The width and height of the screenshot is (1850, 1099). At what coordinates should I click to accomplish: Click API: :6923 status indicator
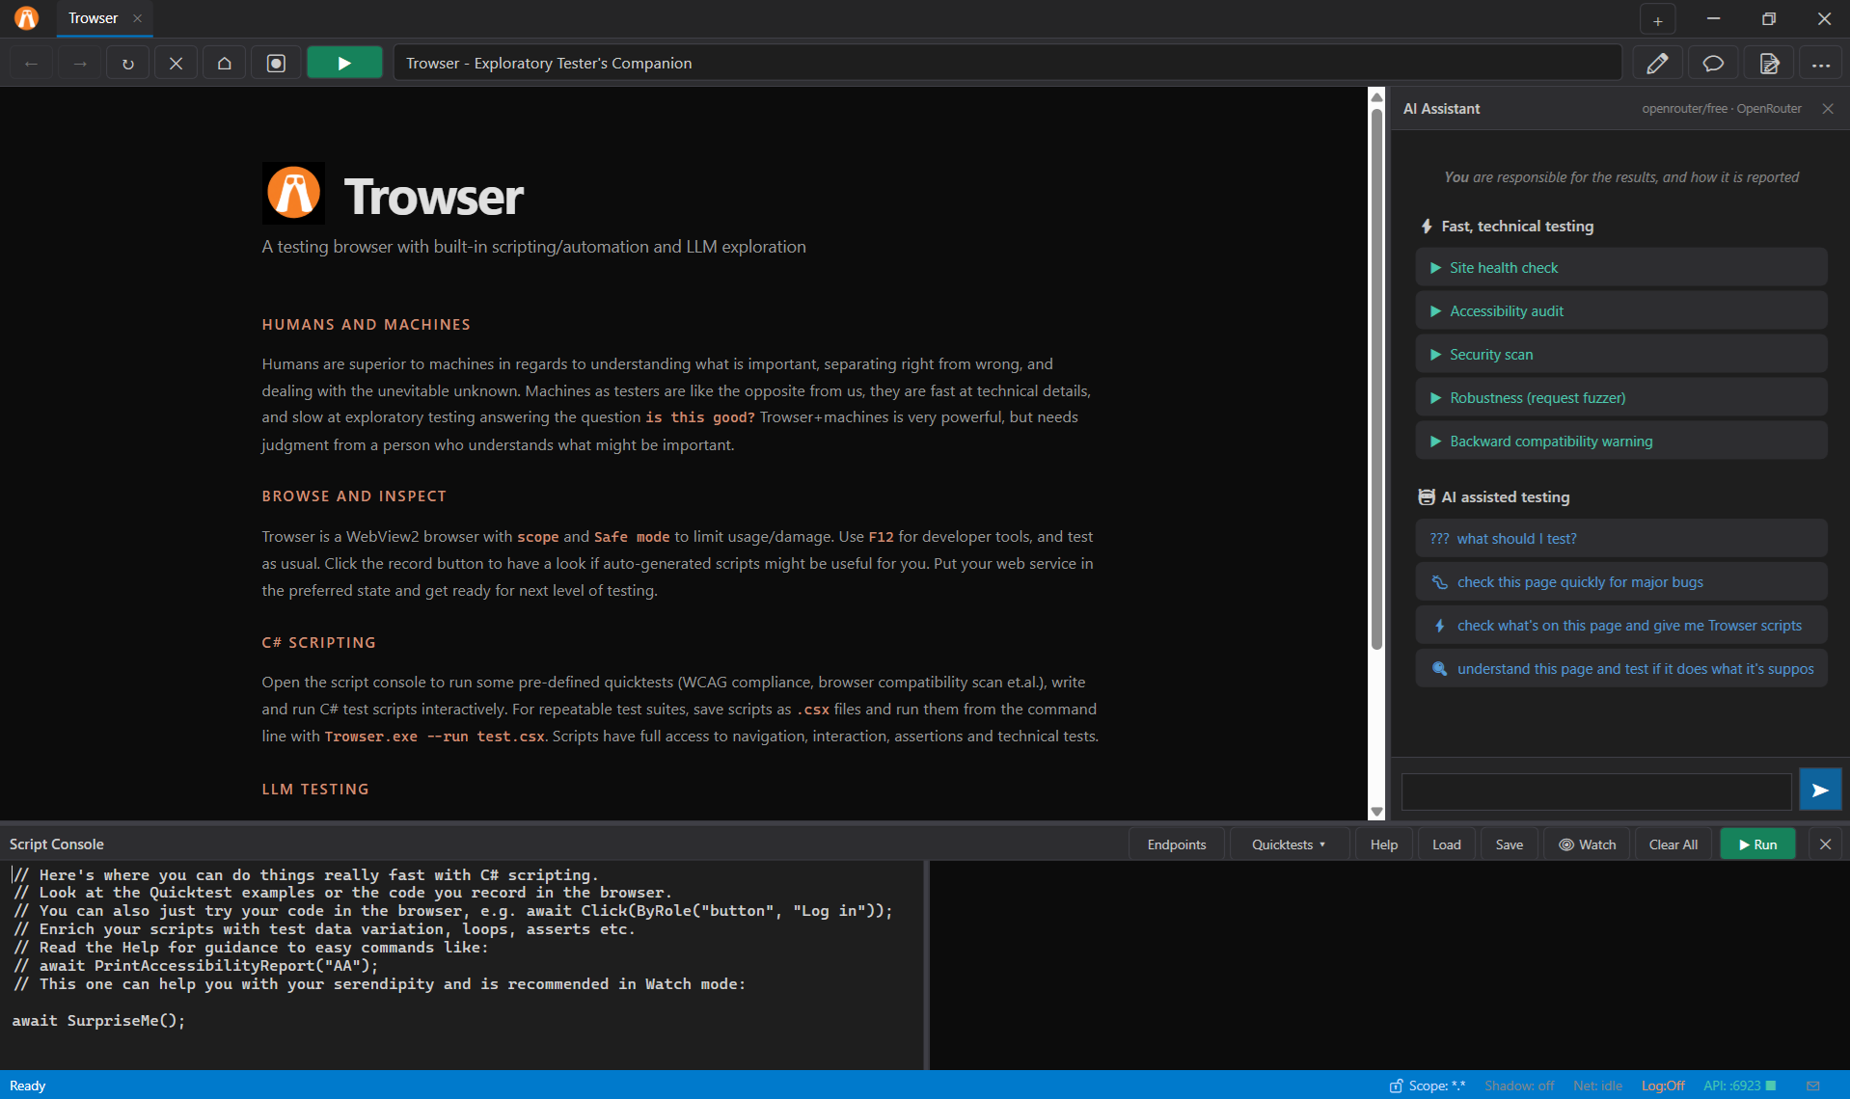pyautogui.click(x=1739, y=1086)
